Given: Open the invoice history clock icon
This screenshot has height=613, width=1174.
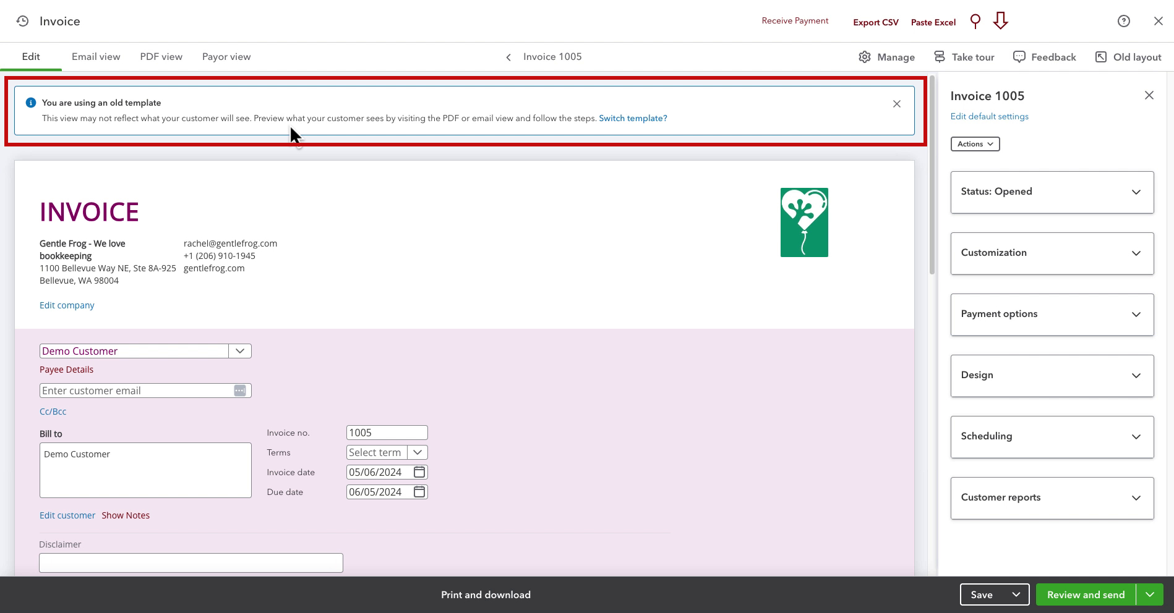Looking at the screenshot, I should (22, 21).
